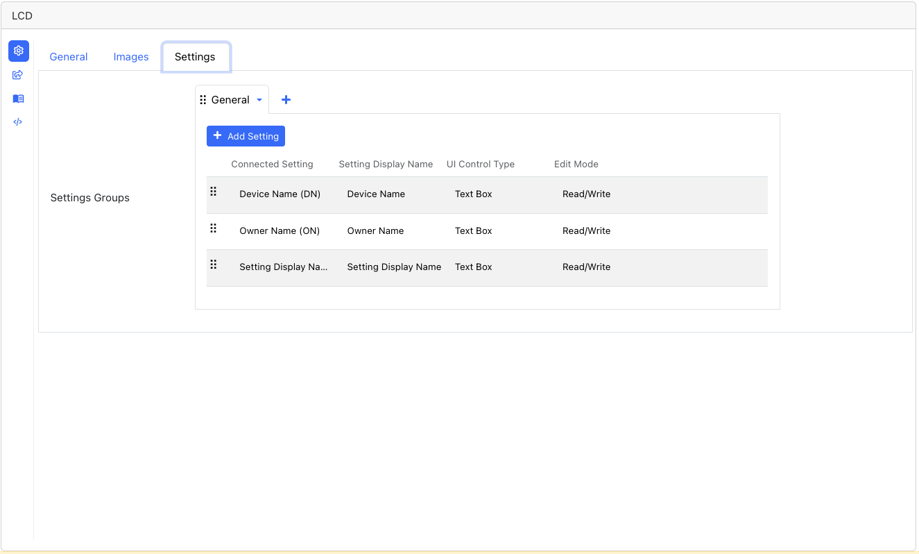
Task: Switch to the General top tab
Action: 69,57
